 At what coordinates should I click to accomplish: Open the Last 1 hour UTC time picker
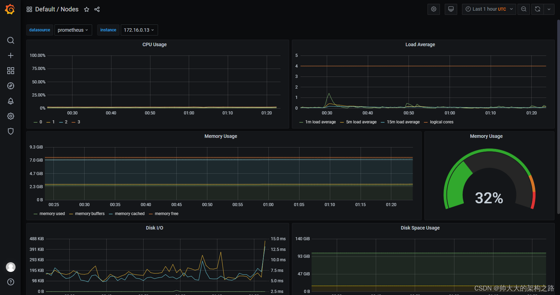tap(489, 9)
